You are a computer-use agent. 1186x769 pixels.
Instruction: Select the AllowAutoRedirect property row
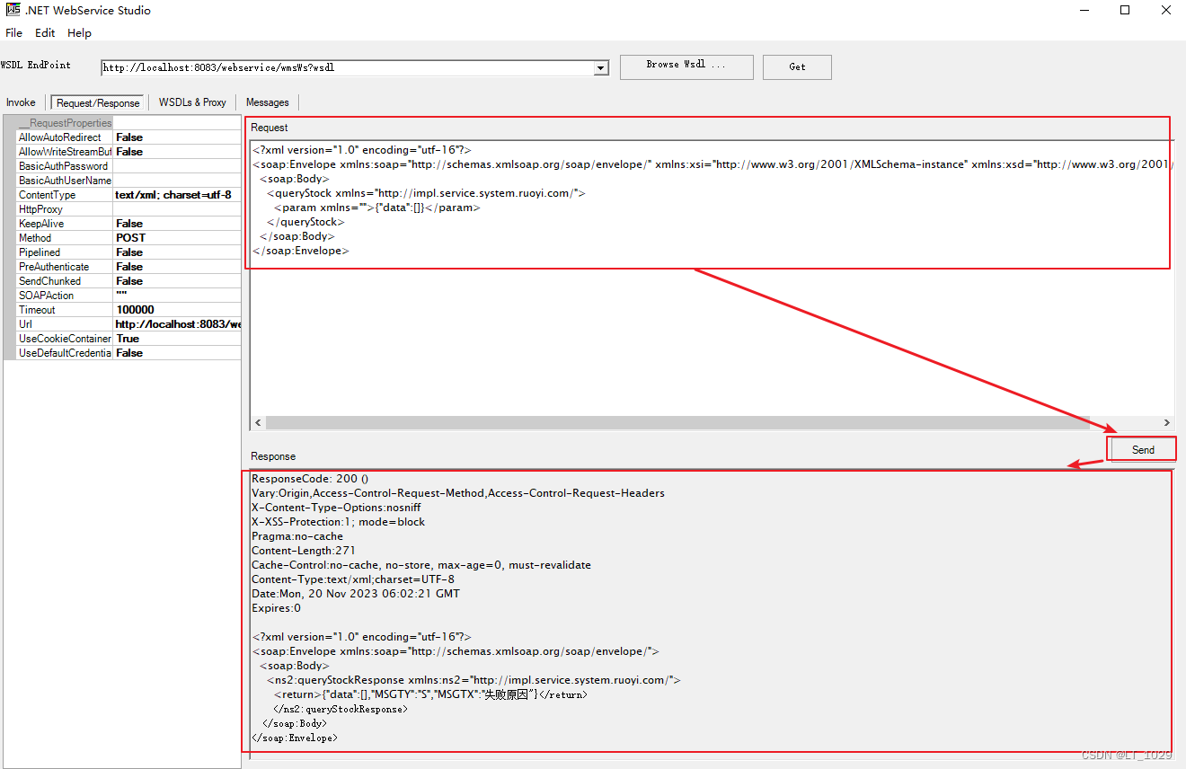tap(128, 137)
